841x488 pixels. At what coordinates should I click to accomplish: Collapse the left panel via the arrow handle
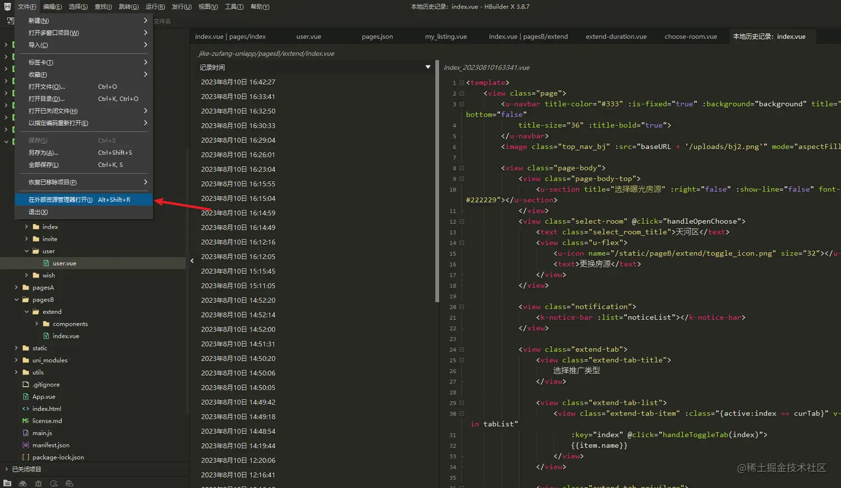192,260
